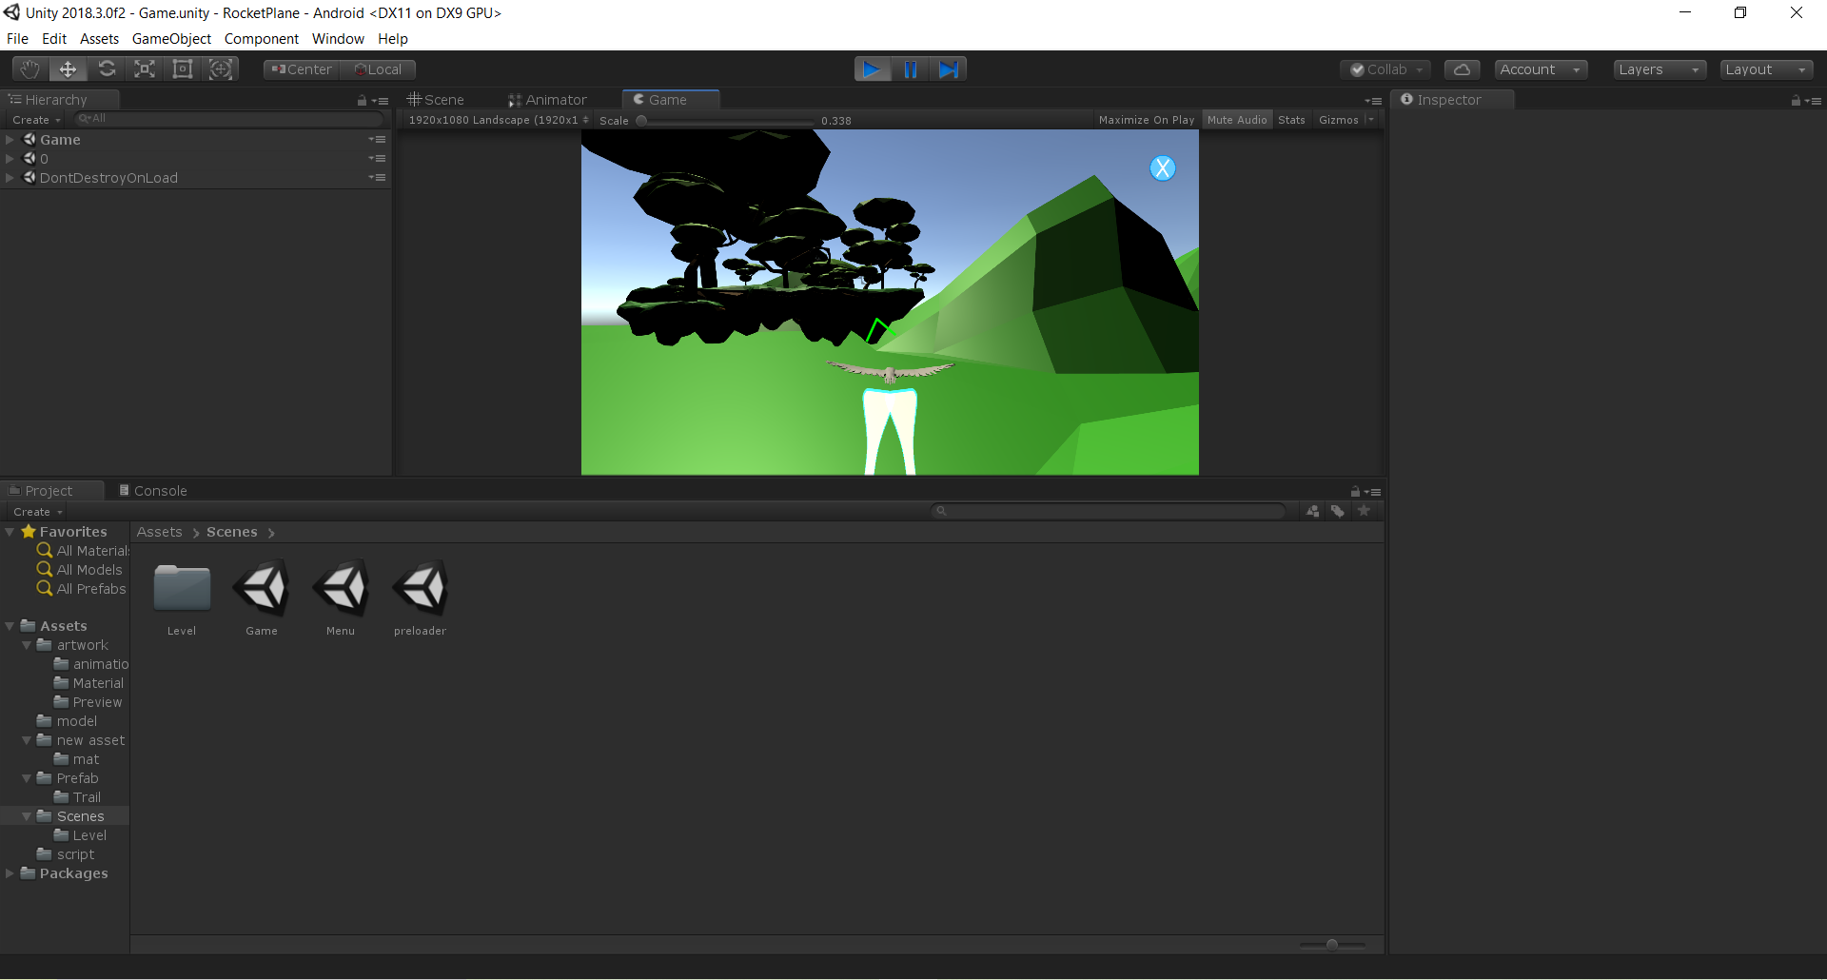Select the Move tool
1827x980 pixels.
coord(67,69)
